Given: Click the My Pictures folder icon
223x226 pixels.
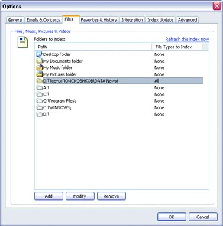Looking at the screenshot, I should point(40,74).
